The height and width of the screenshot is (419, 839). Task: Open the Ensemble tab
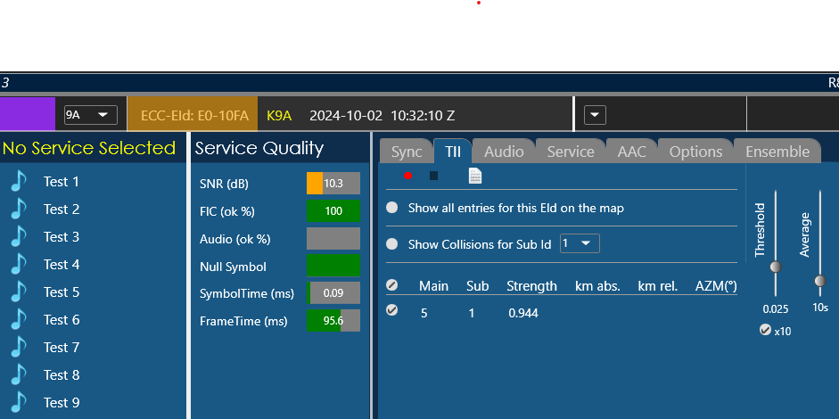777,152
